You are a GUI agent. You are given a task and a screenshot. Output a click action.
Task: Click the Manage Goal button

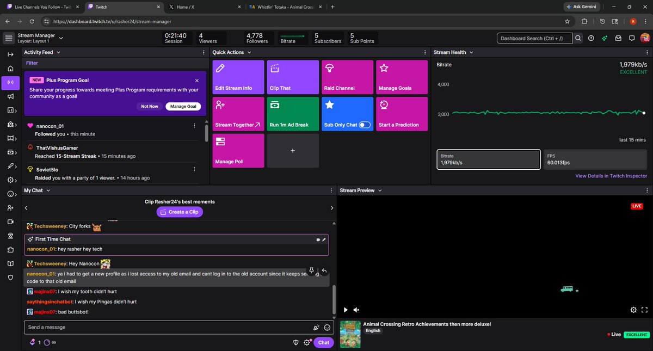click(183, 106)
